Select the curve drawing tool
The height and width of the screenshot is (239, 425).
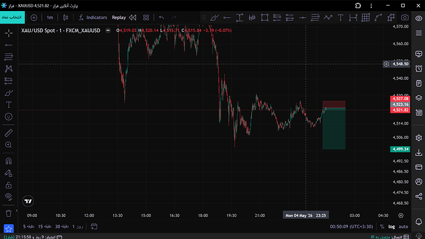tap(378, 18)
